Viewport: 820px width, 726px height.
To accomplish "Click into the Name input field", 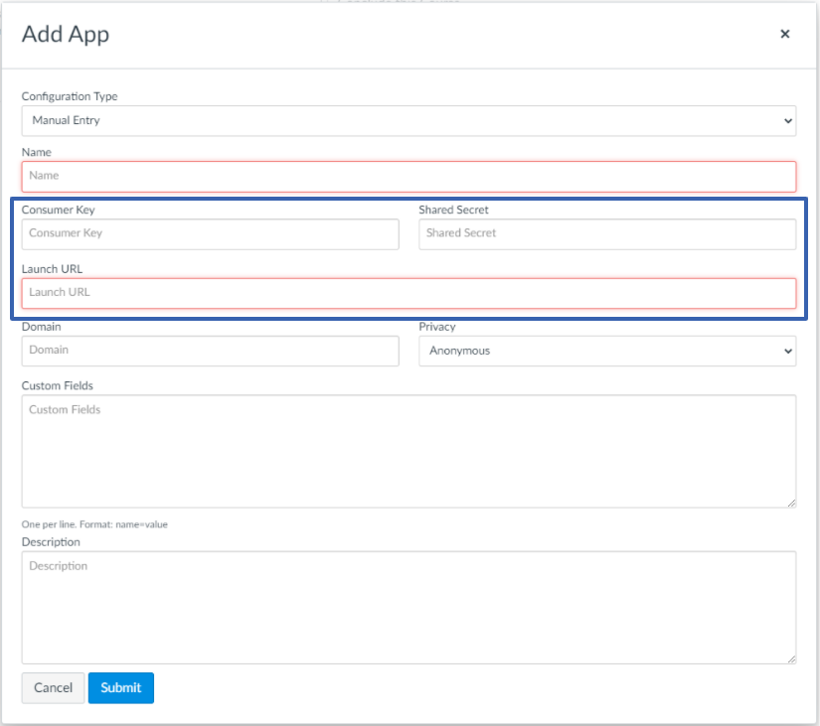I will [409, 176].
